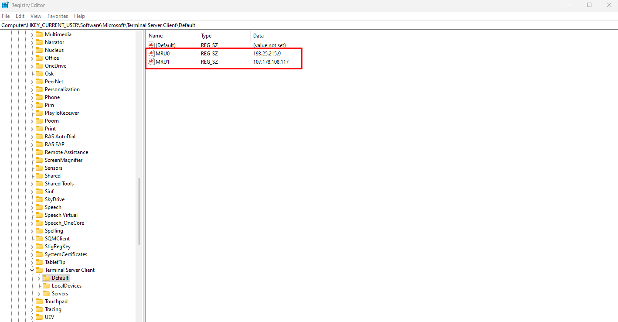618x322 pixels.
Task: Select the Spelling key
Action: (x=54, y=231)
